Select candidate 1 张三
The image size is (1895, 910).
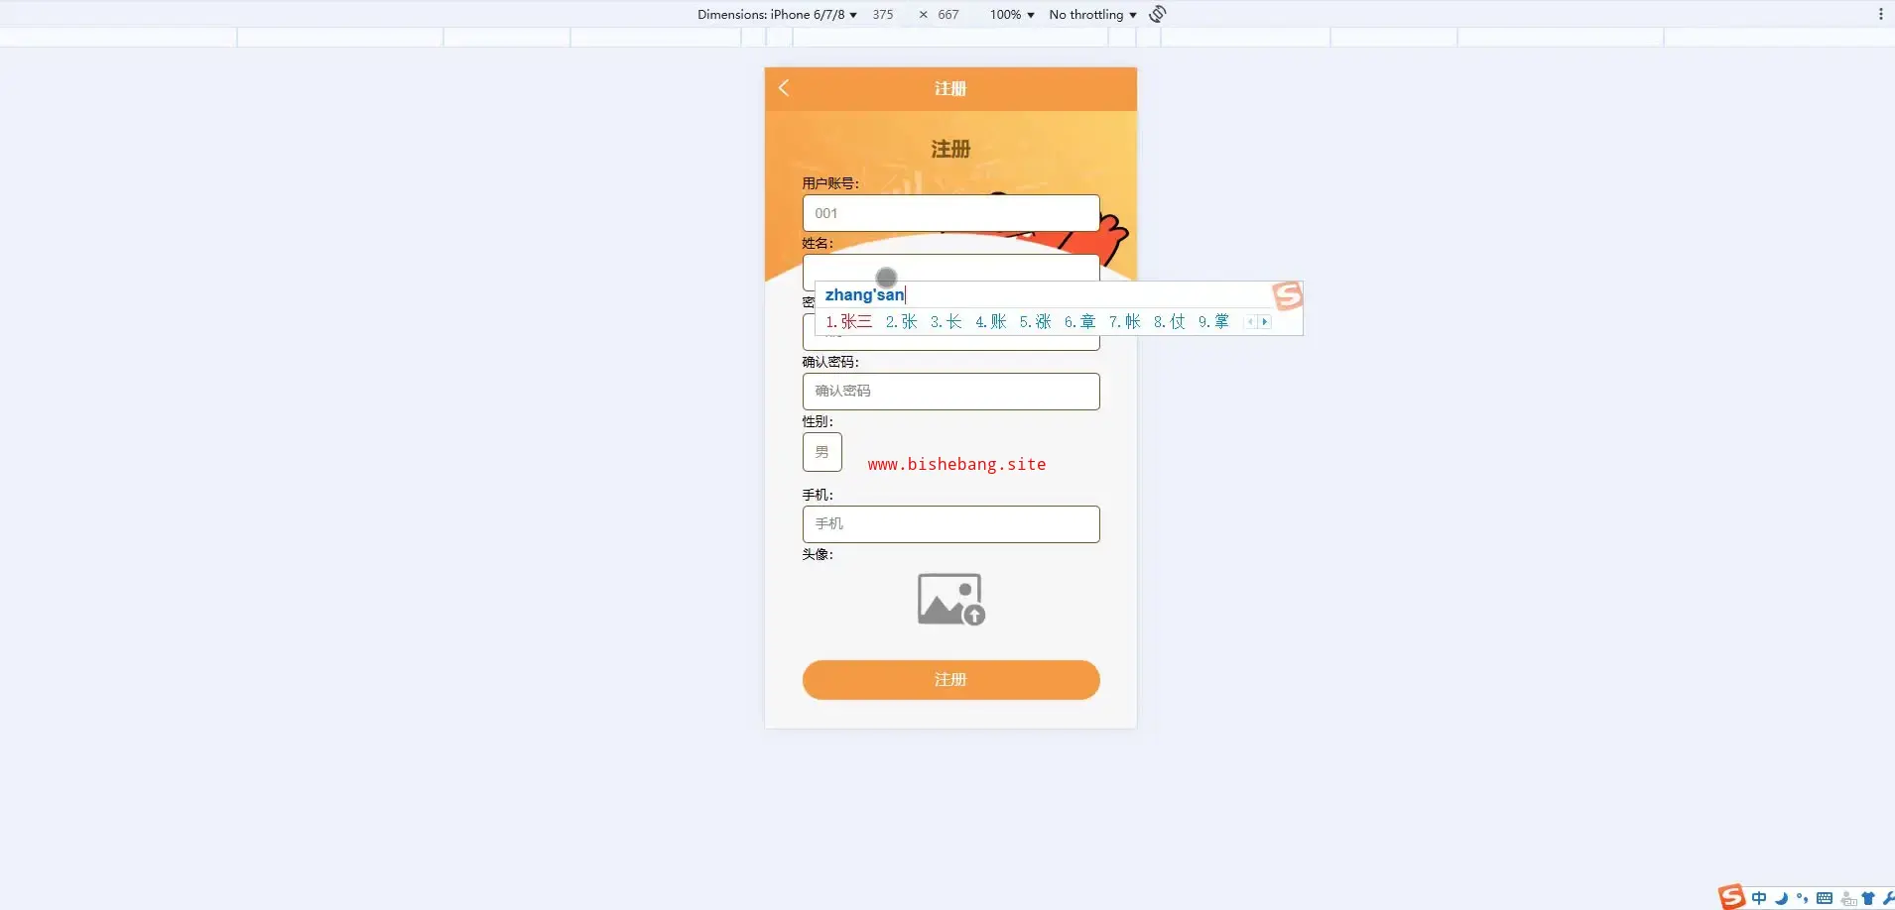(x=849, y=322)
